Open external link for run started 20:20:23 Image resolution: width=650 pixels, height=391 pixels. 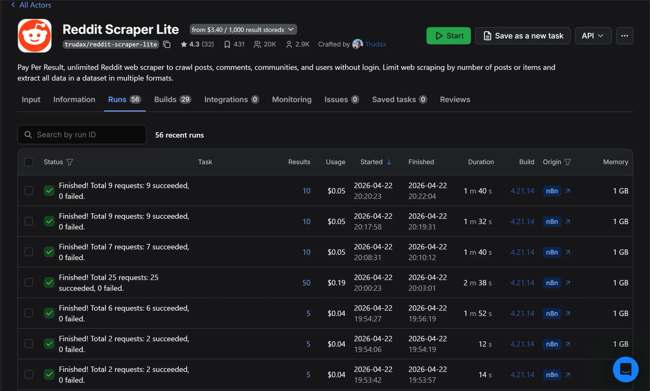click(568, 191)
